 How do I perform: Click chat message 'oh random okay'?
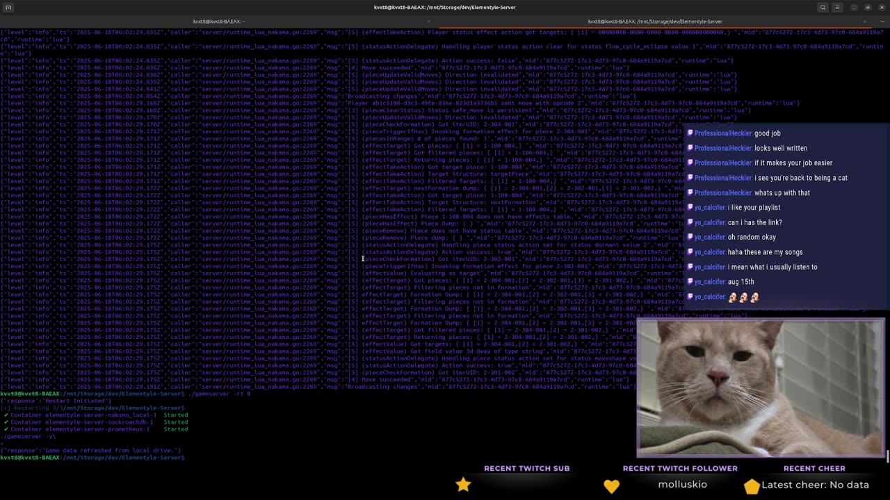pos(752,237)
